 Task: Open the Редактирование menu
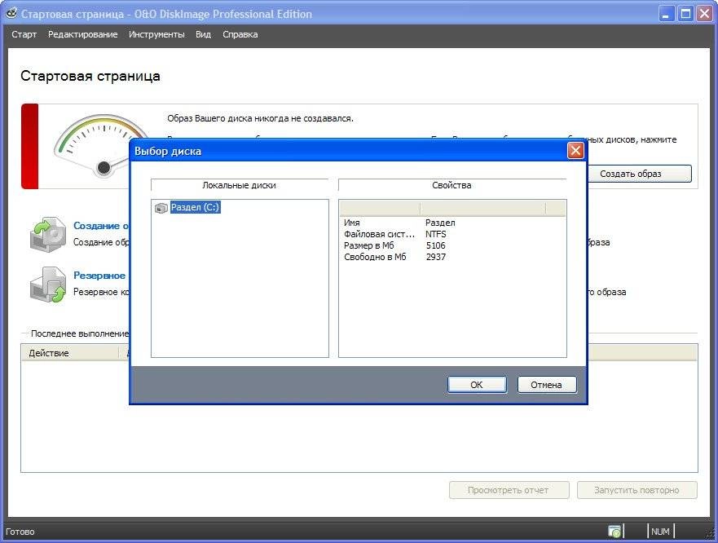[83, 34]
